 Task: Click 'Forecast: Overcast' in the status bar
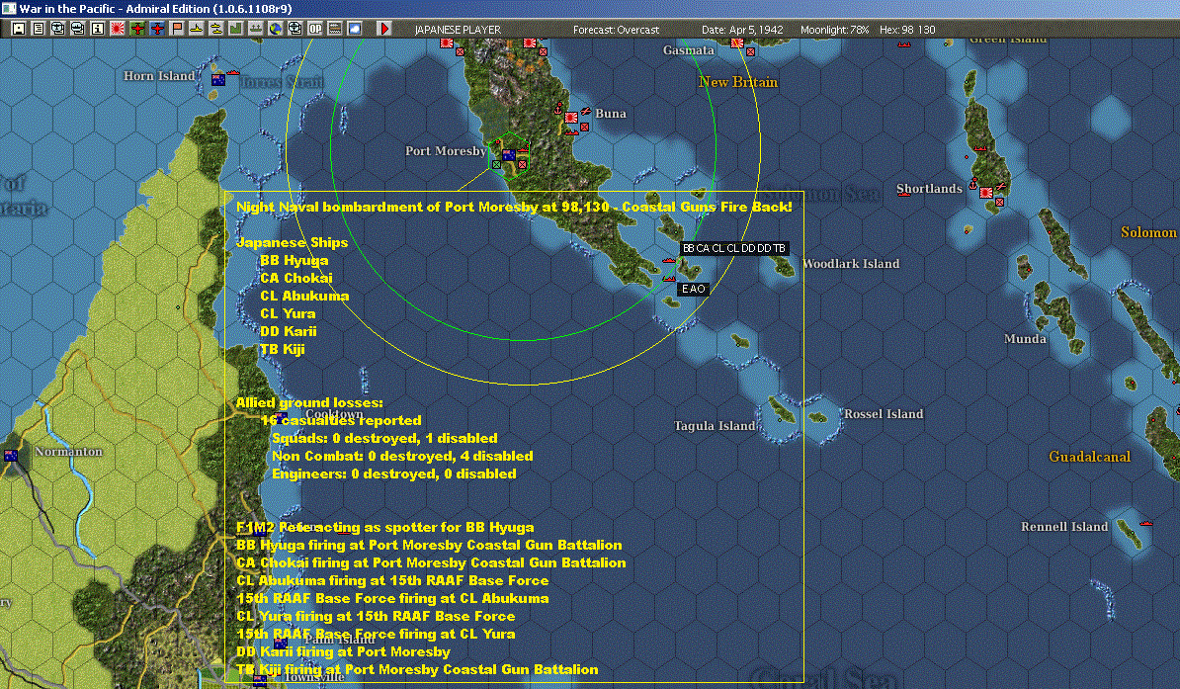pos(616,30)
